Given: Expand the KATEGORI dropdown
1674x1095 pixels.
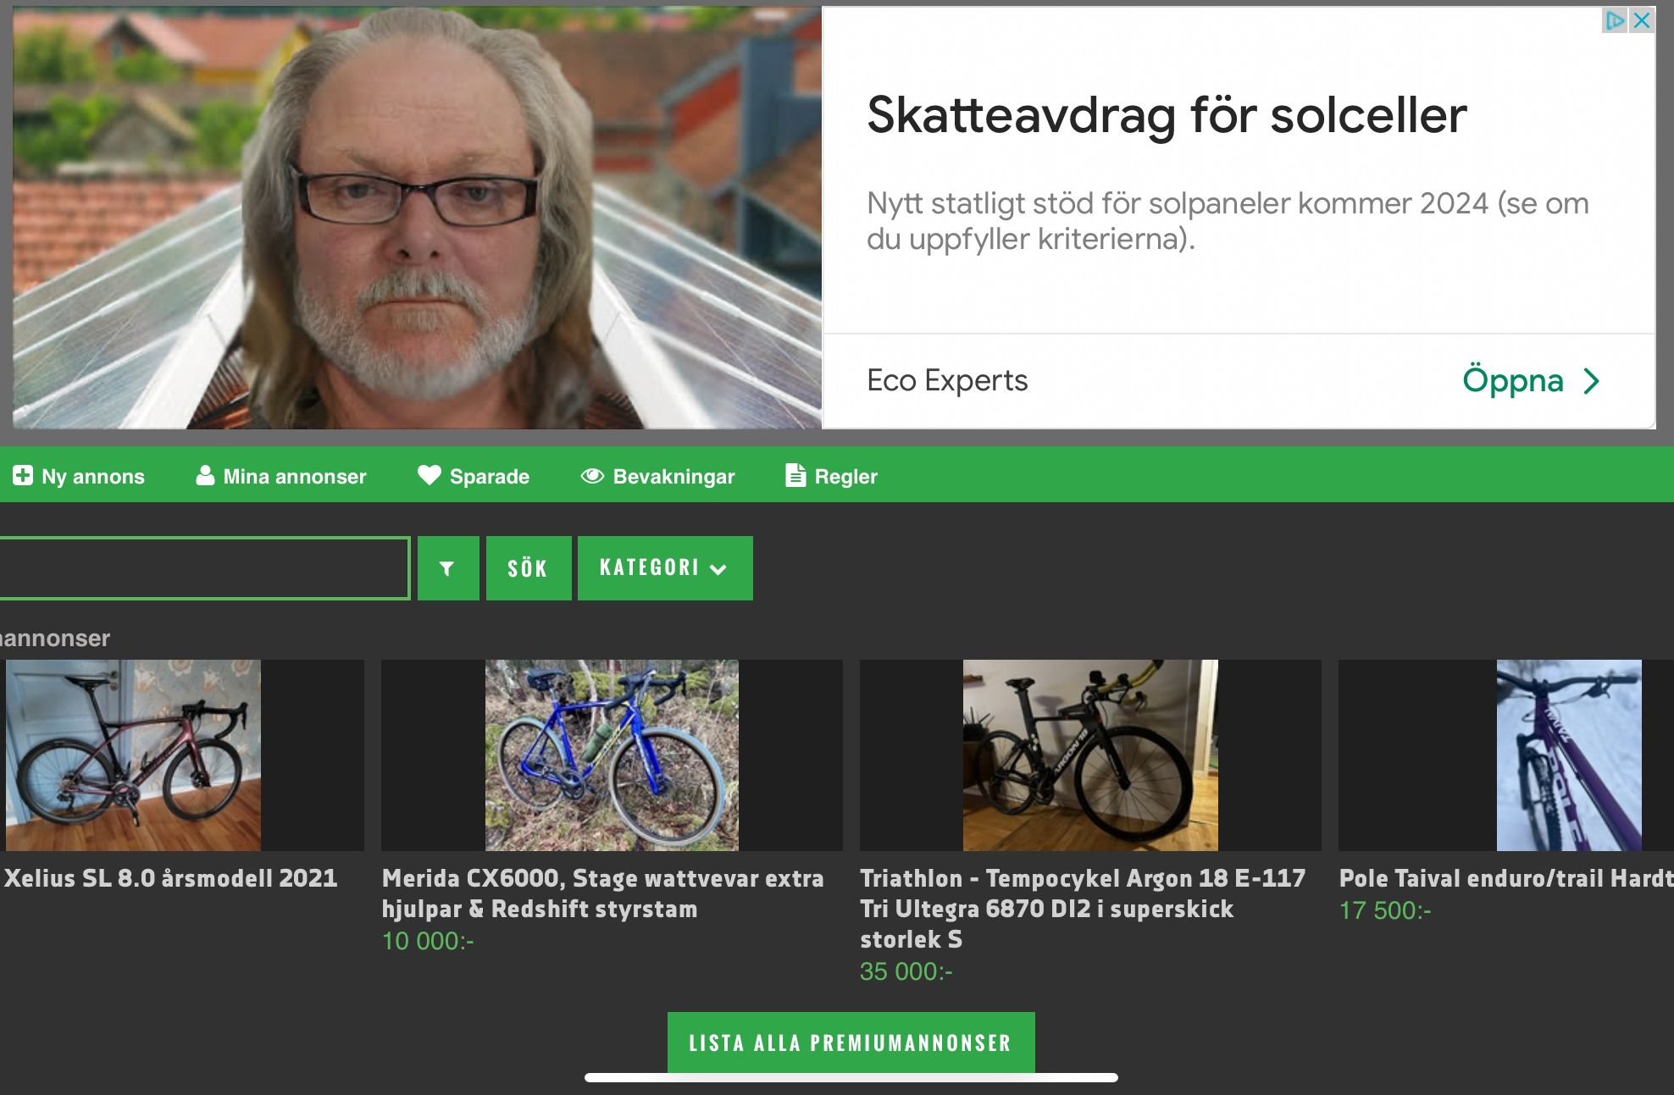Looking at the screenshot, I should coord(664,568).
